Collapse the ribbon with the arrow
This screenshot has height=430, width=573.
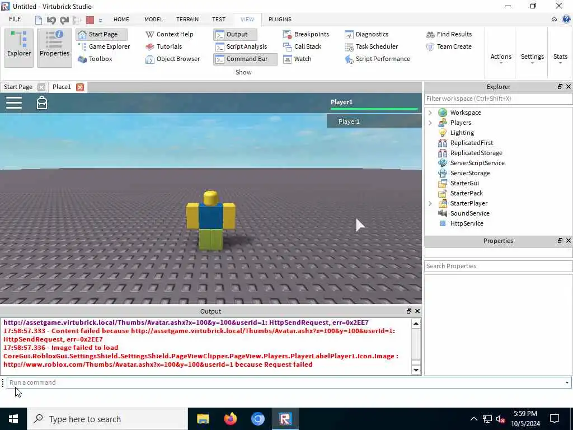555,20
